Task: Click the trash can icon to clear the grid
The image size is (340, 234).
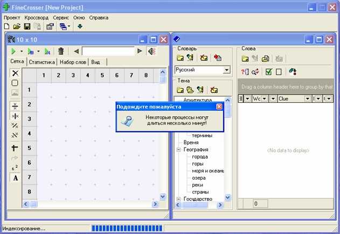Action: click(61, 51)
